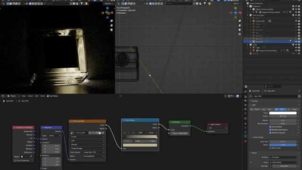Select the Sun light type

pyautogui.click(x=268, y=109)
